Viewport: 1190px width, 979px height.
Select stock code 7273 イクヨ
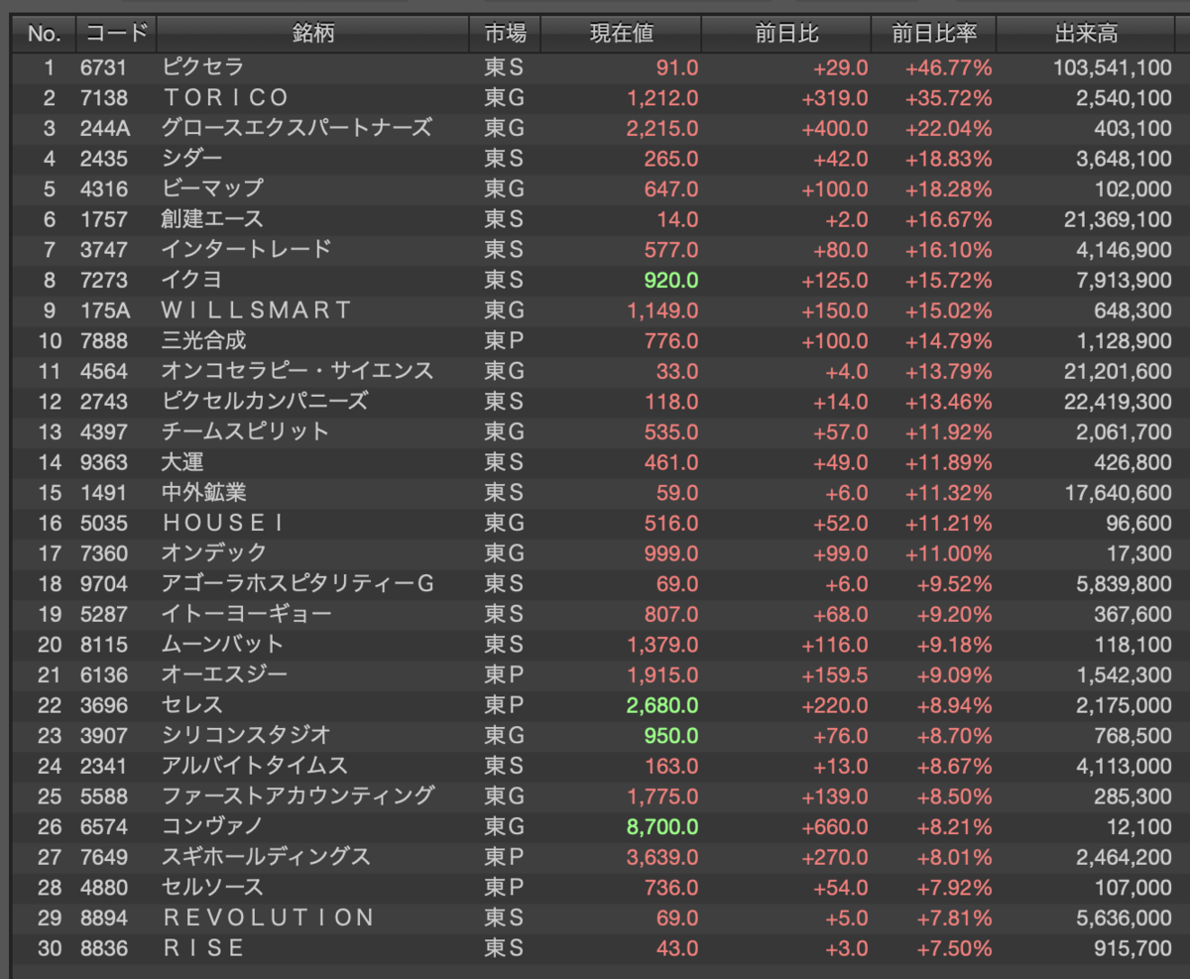(x=104, y=280)
